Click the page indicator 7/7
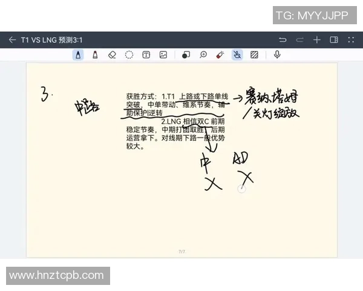 [181, 251]
